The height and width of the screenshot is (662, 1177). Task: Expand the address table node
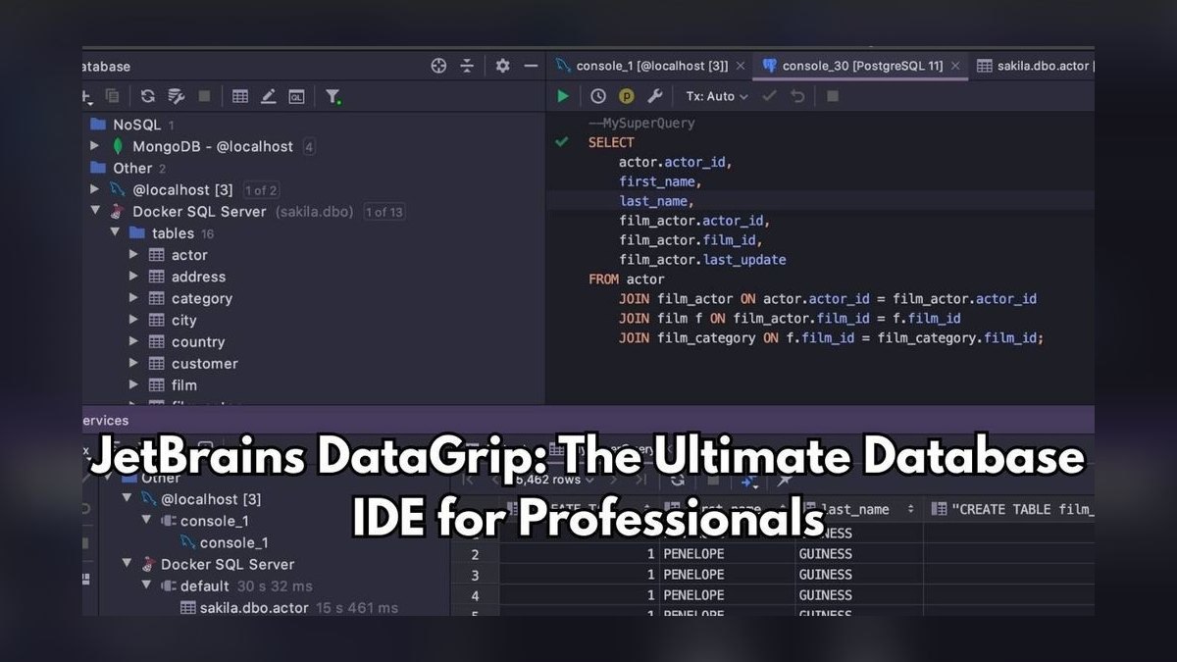click(134, 277)
